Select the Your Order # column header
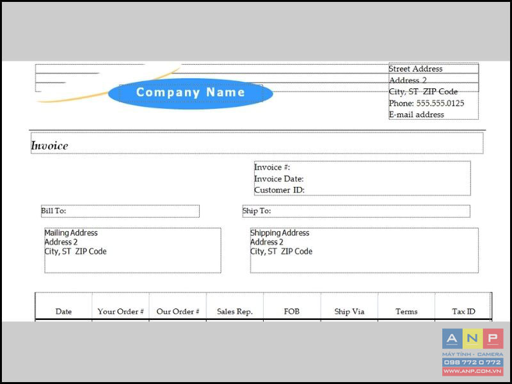Image resolution: width=512 pixels, height=384 pixels. [x=120, y=312]
